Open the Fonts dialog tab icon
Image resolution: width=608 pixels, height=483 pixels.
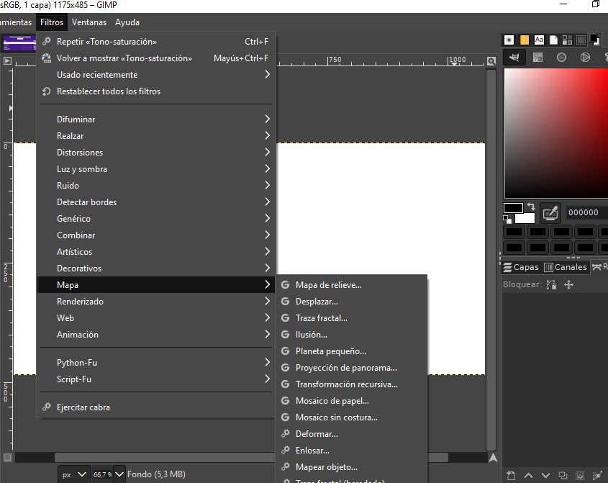pyautogui.click(x=539, y=40)
